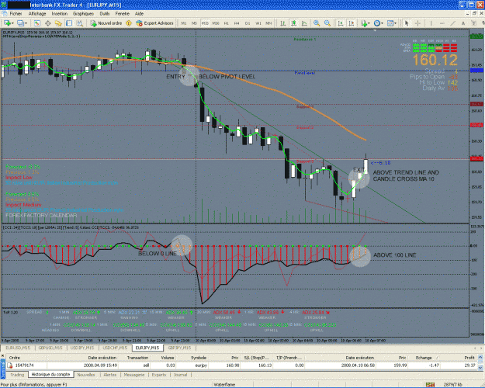
Task: Switch chart to H4 timeframe
Action: pyautogui.click(x=237, y=23)
